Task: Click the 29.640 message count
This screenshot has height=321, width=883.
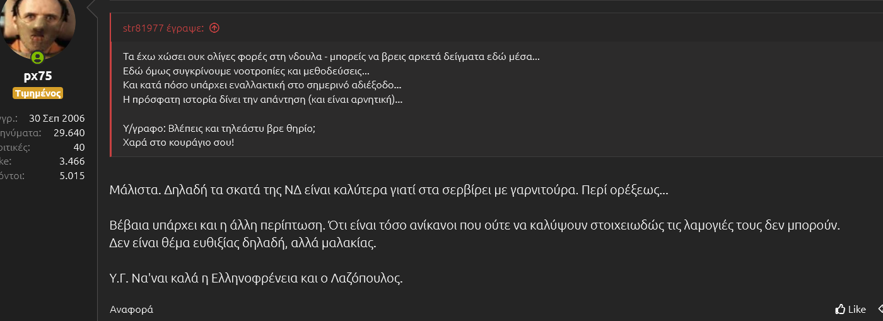Action: (x=69, y=132)
